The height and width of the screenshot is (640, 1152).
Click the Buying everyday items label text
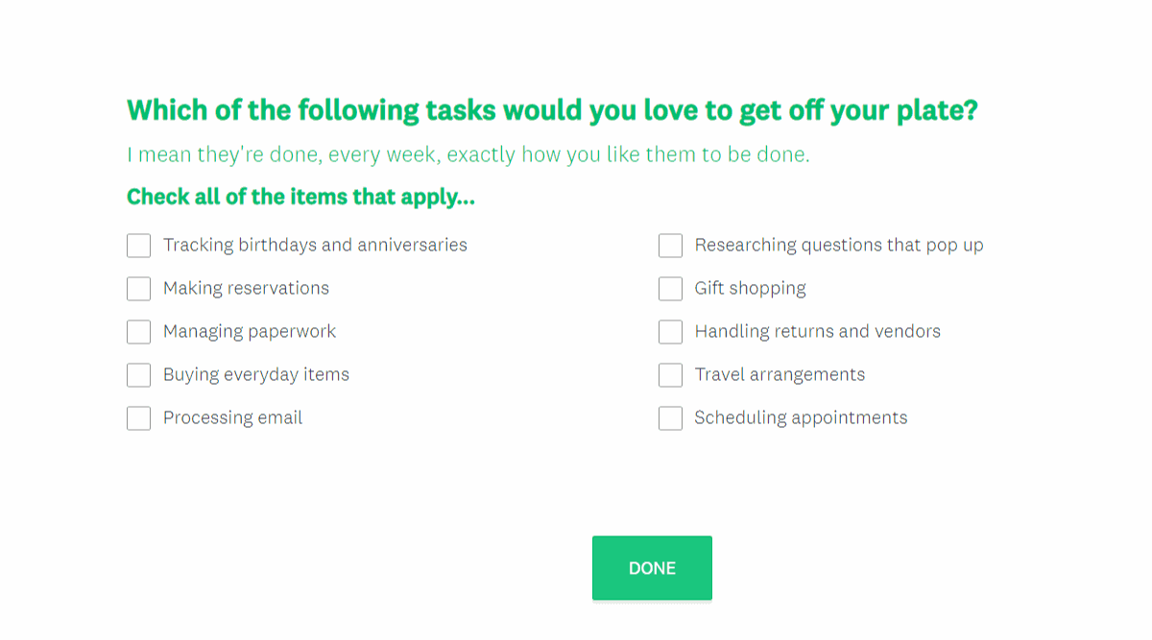tap(256, 374)
